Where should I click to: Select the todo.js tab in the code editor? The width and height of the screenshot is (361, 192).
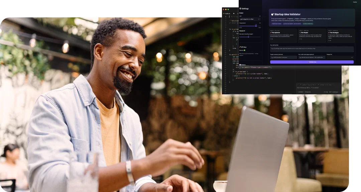(x=228, y=14)
